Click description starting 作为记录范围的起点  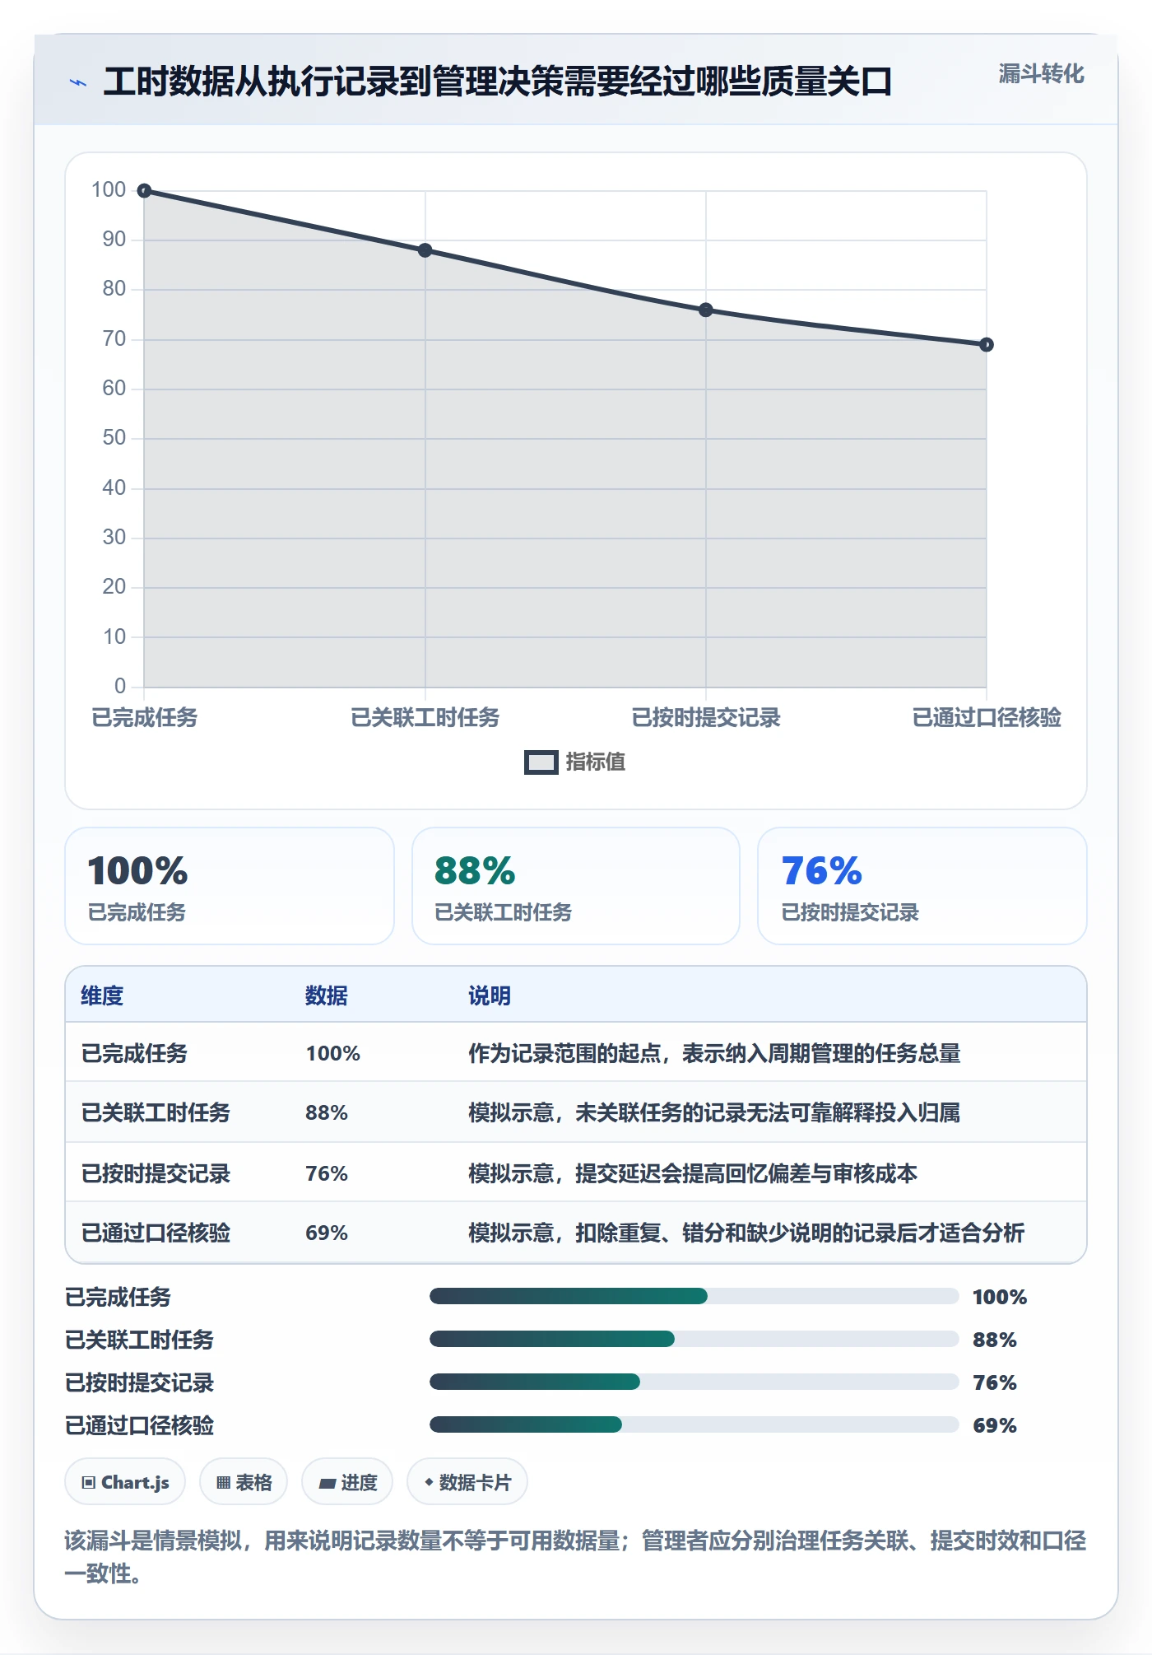pyautogui.click(x=714, y=1053)
